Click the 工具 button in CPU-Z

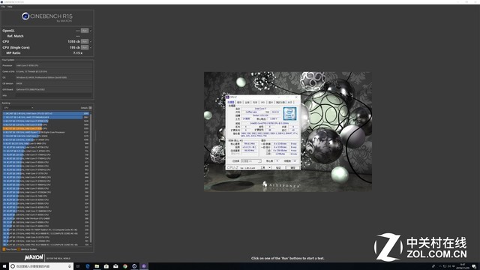pyautogui.click(x=263, y=168)
